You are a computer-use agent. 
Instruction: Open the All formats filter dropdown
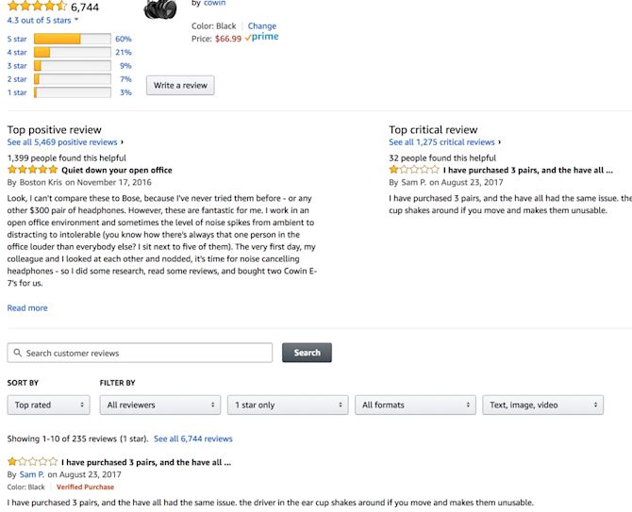tap(415, 405)
